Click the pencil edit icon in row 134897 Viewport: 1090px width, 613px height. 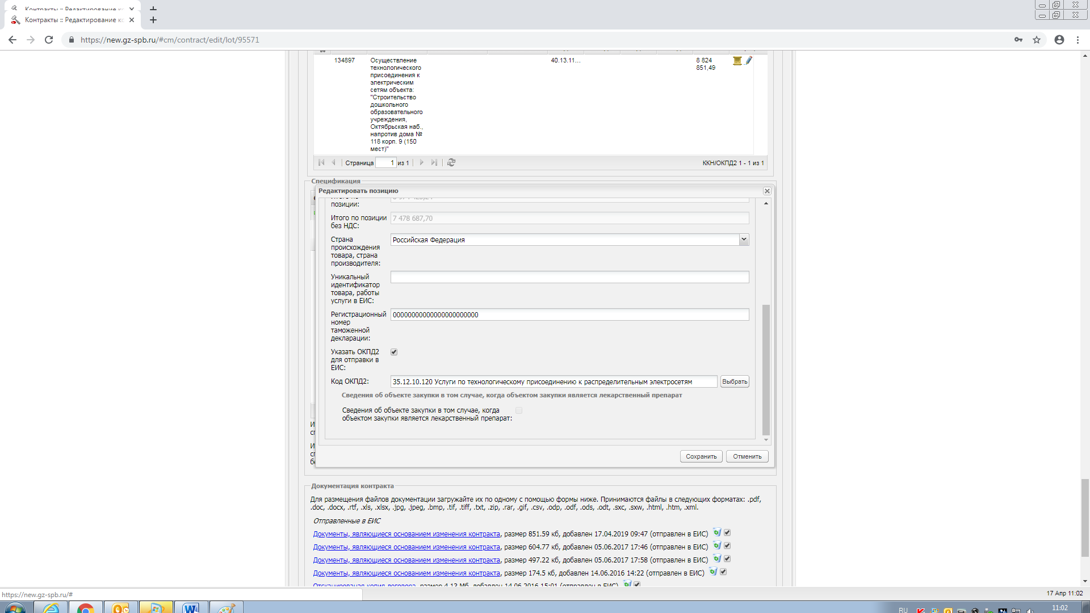(x=749, y=60)
